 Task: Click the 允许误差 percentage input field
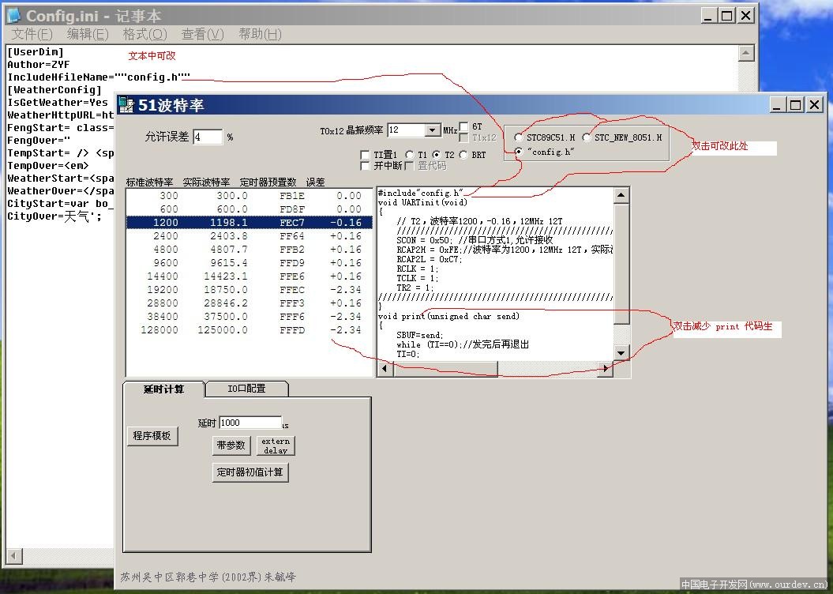(x=208, y=137)
